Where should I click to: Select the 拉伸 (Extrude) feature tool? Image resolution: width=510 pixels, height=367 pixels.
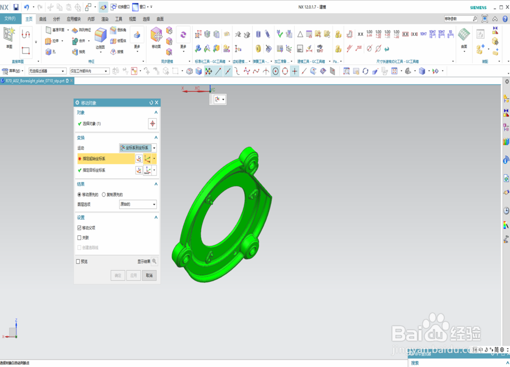coord(53,41)
